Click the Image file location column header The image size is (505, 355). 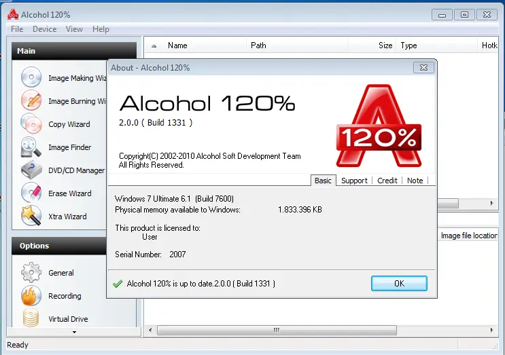(469, 236)
